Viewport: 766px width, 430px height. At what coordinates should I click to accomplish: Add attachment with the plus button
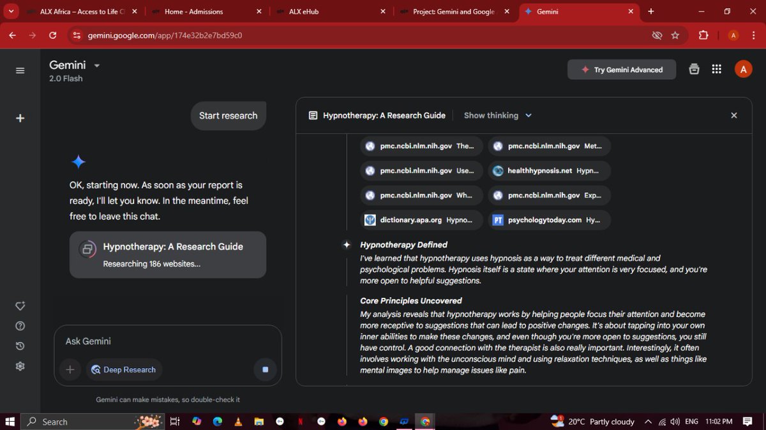pyautogui.click(x=70, y=369)
